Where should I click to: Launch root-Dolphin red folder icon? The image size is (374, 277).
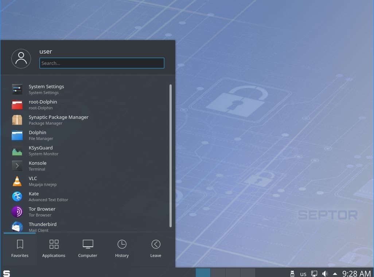pos(17,105)
